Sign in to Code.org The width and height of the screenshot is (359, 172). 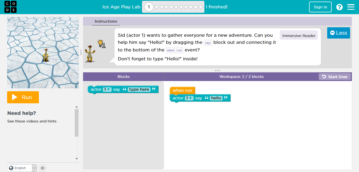click(320, 7)
